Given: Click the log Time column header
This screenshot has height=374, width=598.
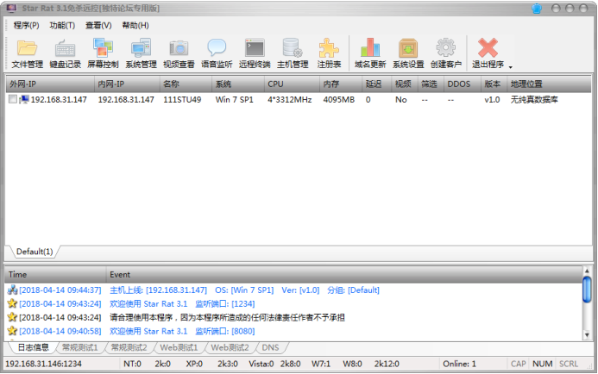Looking at the screenshot, I should pos(55,275).
